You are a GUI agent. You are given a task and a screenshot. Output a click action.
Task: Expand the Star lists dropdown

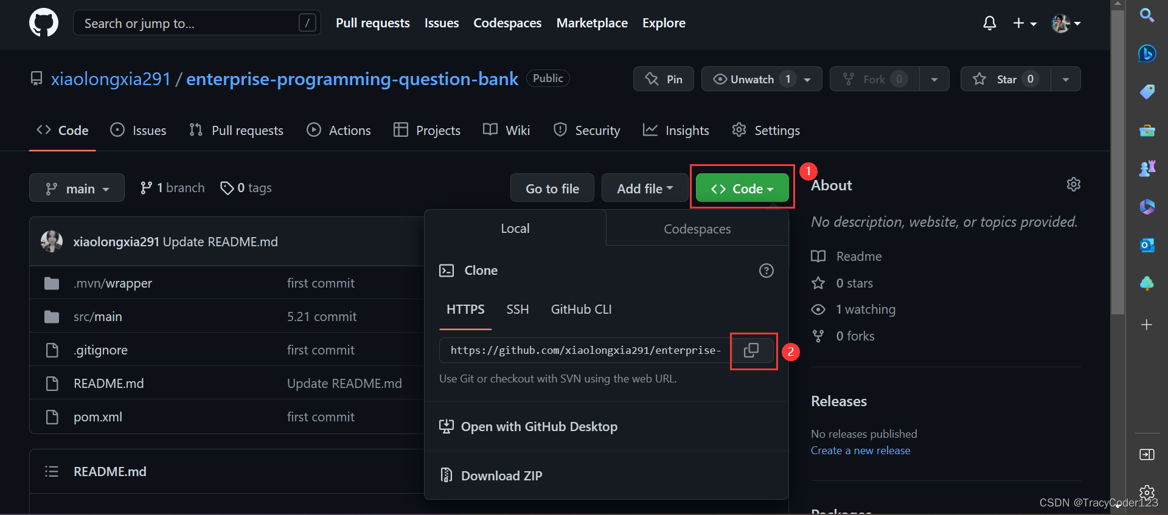coord(1066,79)
